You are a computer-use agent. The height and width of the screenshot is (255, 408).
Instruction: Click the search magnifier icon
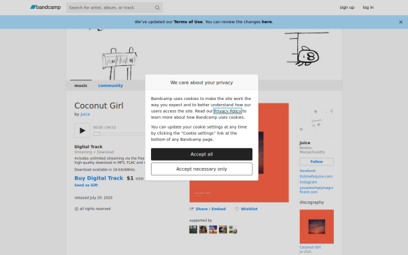[157, 7]
